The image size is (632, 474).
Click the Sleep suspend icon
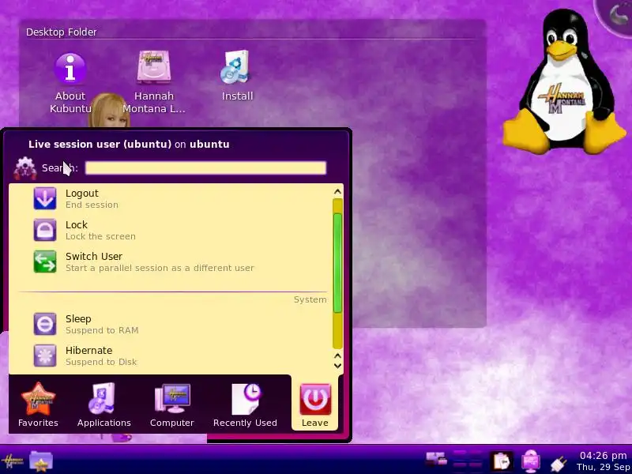point(45,324)
